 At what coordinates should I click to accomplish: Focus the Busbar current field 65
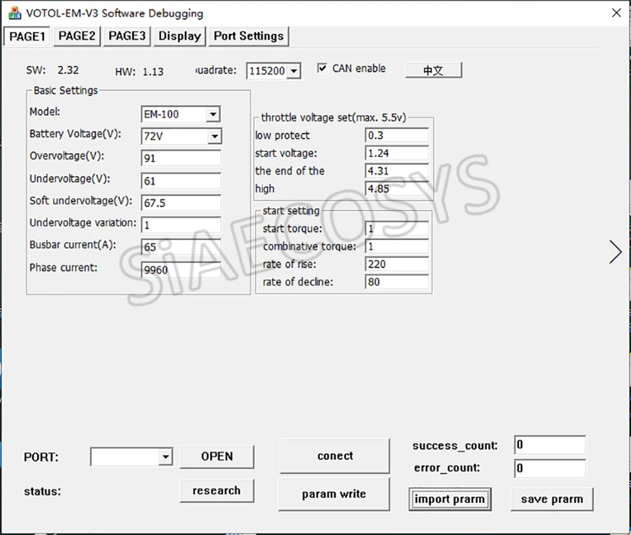(x=181, y=247)
